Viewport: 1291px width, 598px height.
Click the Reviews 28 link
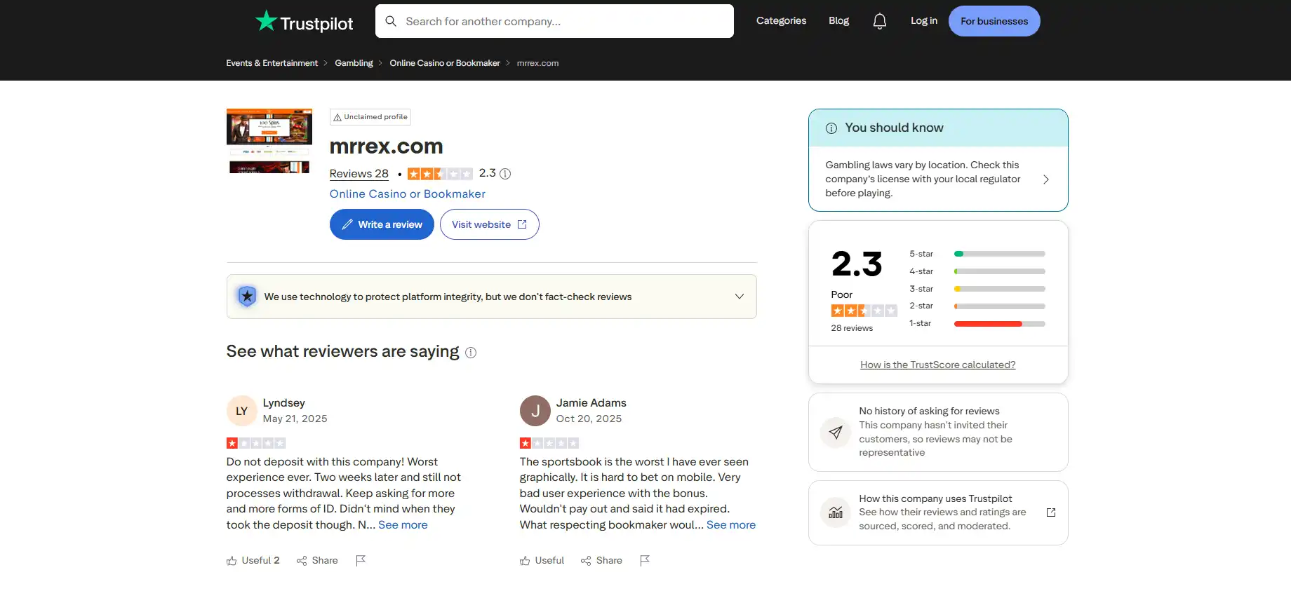(359, 174)
